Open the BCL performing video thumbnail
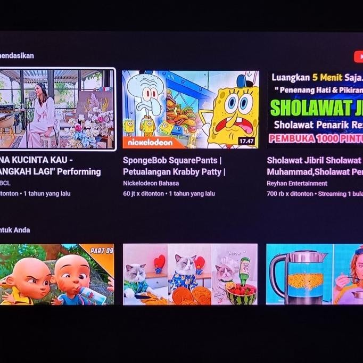 click(x=57, y=109)
